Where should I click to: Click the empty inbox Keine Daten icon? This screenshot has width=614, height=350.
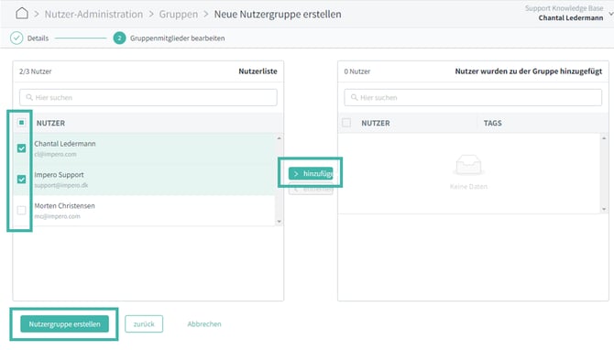pyautogui.click(x=468, y=165)
